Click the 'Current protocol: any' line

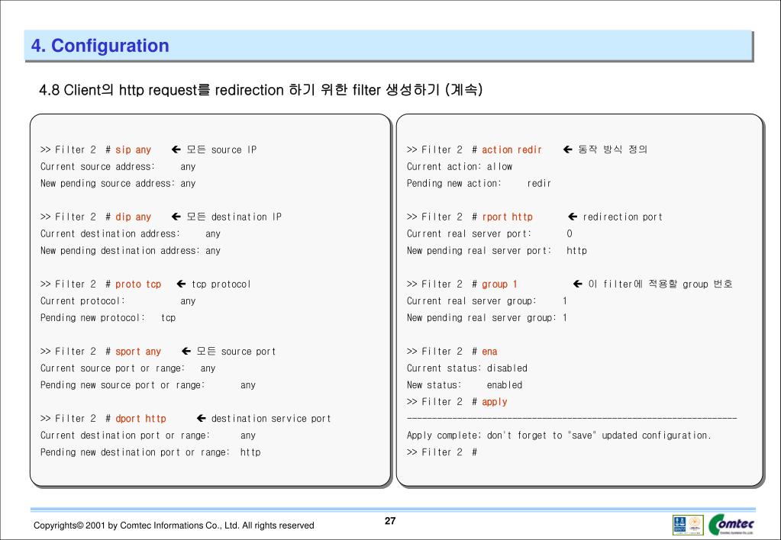point(118,301)
